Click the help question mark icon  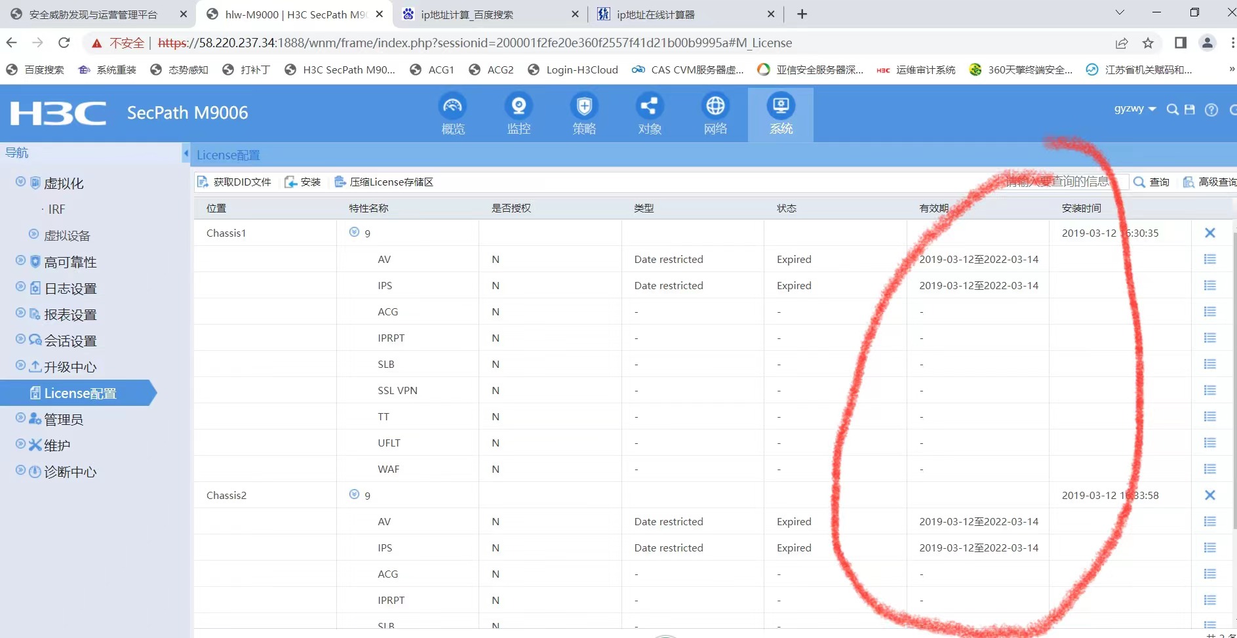1211,110
